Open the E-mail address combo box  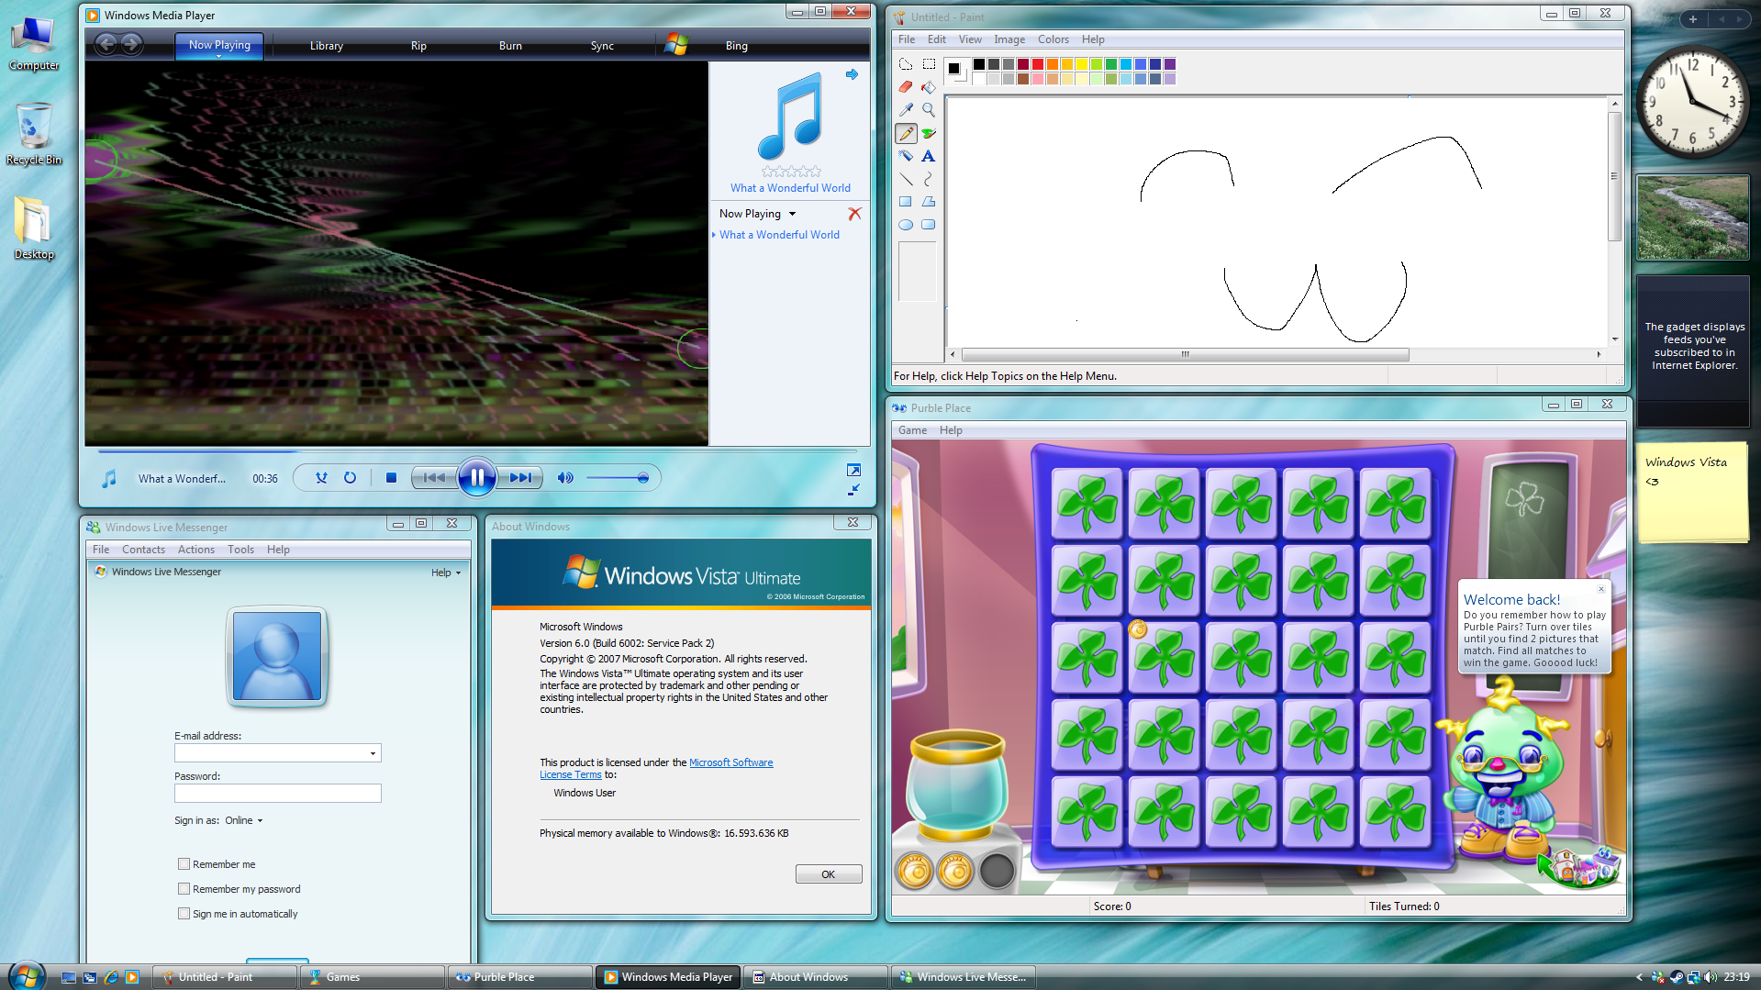[373, 753]
